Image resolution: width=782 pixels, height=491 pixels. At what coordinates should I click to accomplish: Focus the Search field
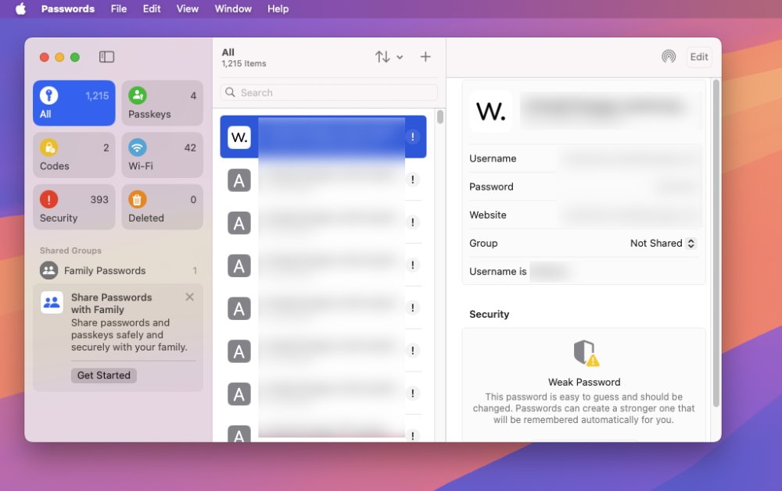point(328,93)
